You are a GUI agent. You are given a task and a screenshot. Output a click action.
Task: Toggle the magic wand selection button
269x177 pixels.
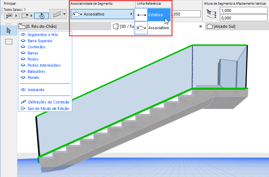(x=42, y=16)
